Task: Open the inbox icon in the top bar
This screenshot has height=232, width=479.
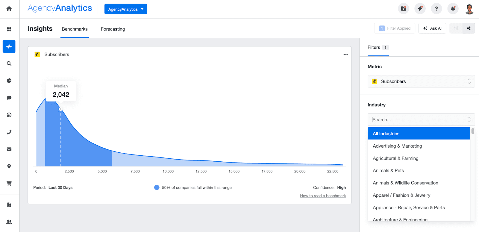Action: click(x=404, y=9)
